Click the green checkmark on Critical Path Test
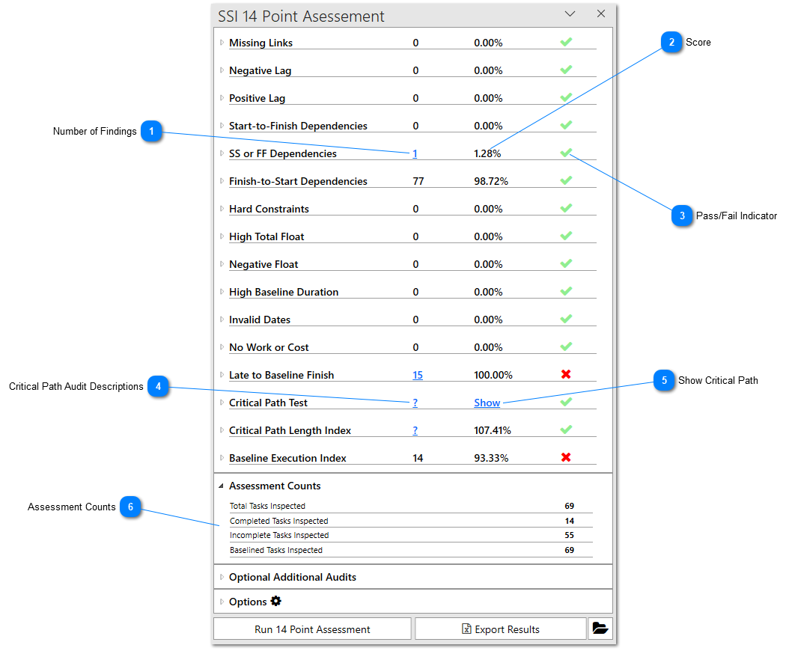Screen dimensions: 789x651 [566, 402]
